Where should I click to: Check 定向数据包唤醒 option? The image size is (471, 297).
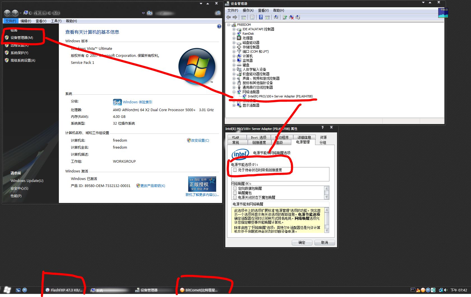235,188
